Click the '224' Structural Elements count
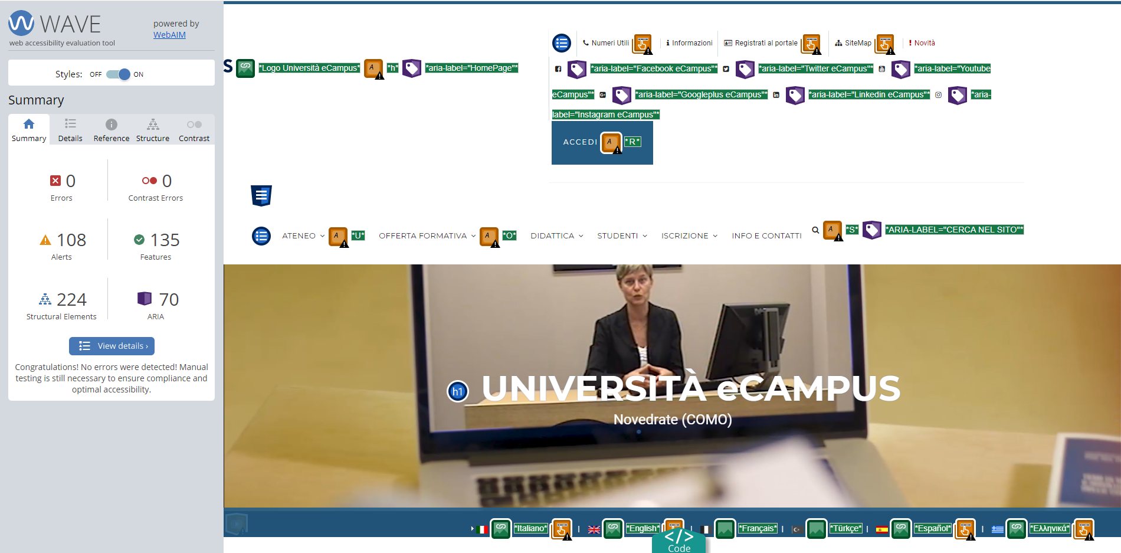 pyautogui.click(x=71, y=300)
